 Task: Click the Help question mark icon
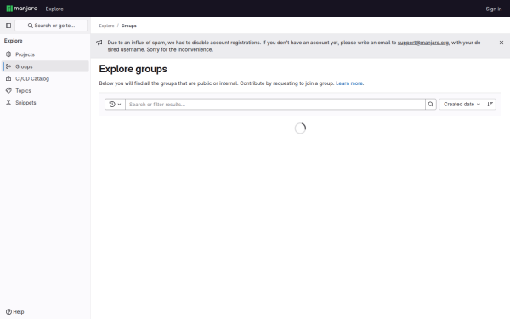coord(8,312)
